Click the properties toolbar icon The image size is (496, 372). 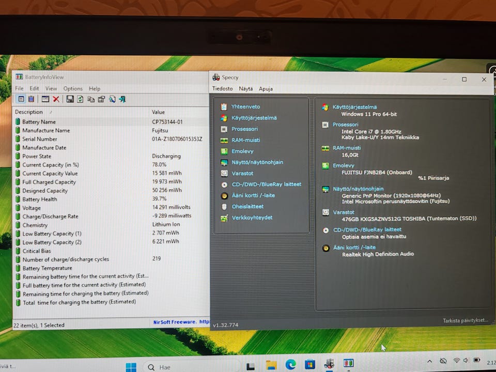[x=101, y=99]
